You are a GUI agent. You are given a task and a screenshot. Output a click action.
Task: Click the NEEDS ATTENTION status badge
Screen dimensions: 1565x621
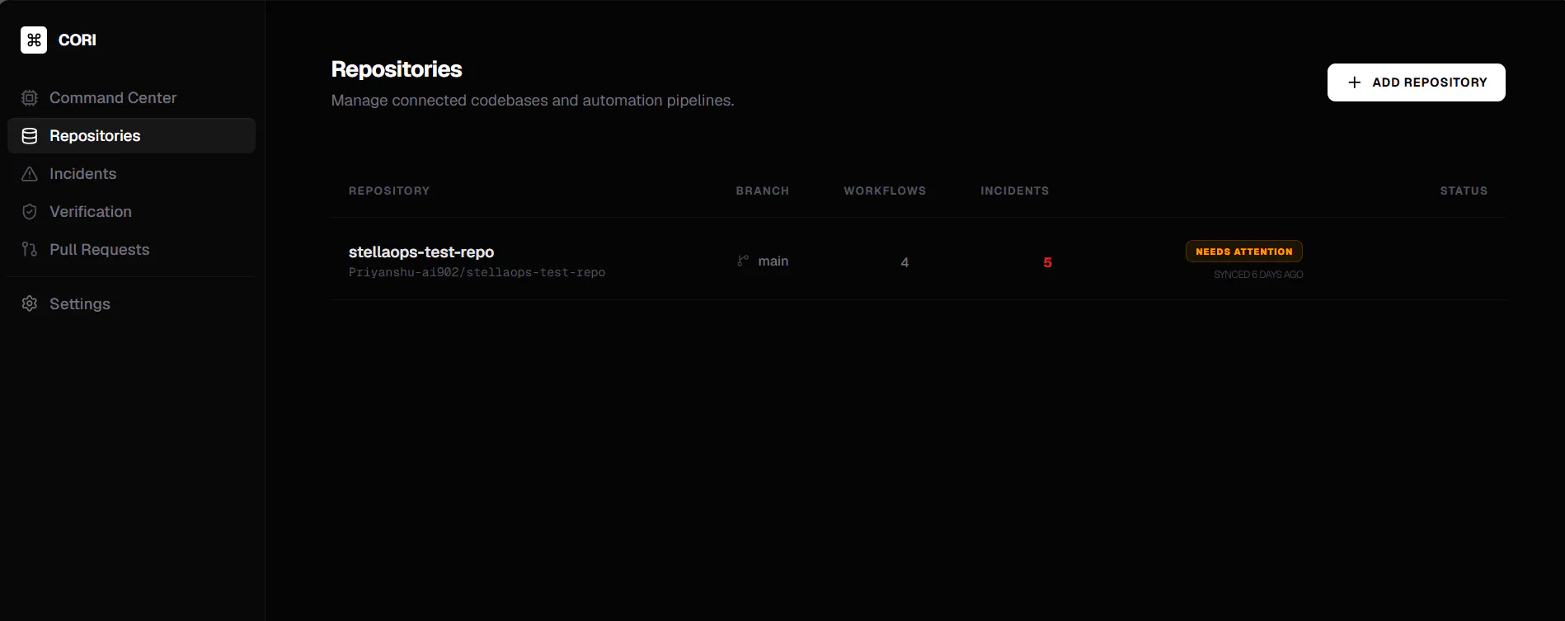pyautogui.click(x=1244, y=252)
